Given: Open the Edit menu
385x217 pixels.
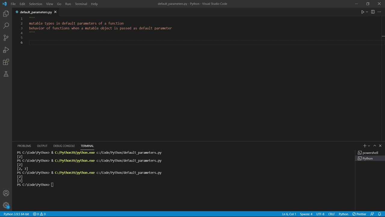Looking at the screenshot, I should (22, 4).
